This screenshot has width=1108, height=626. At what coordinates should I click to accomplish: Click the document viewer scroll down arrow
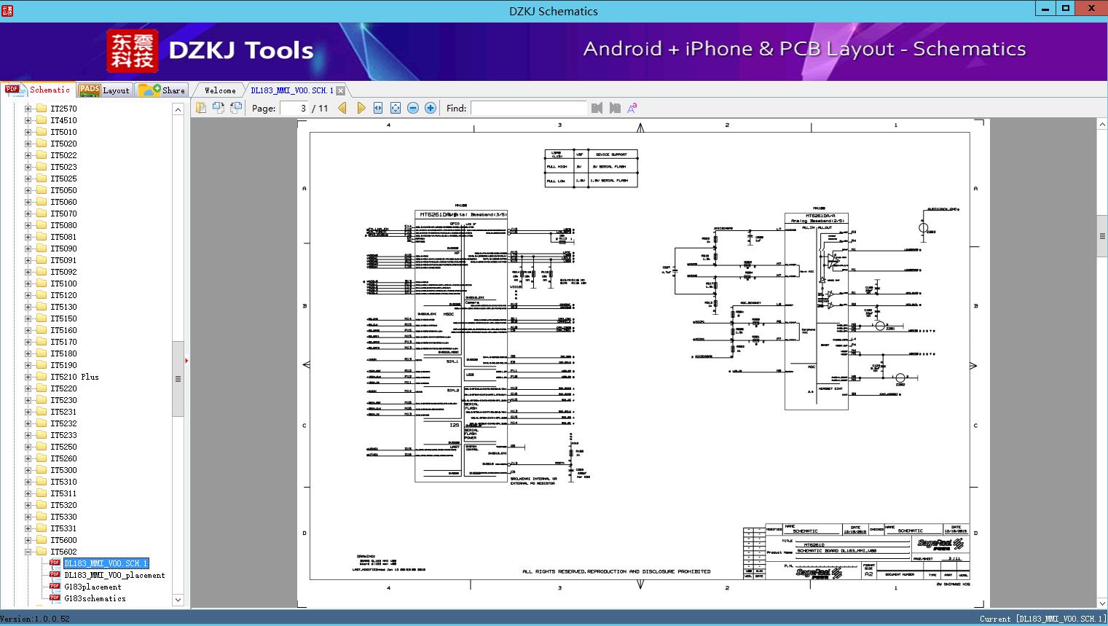[1102, 603]
